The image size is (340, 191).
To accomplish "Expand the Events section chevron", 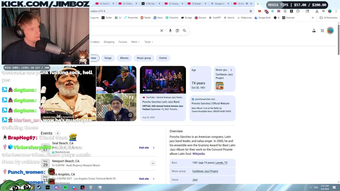I will (x=57, y=133).
